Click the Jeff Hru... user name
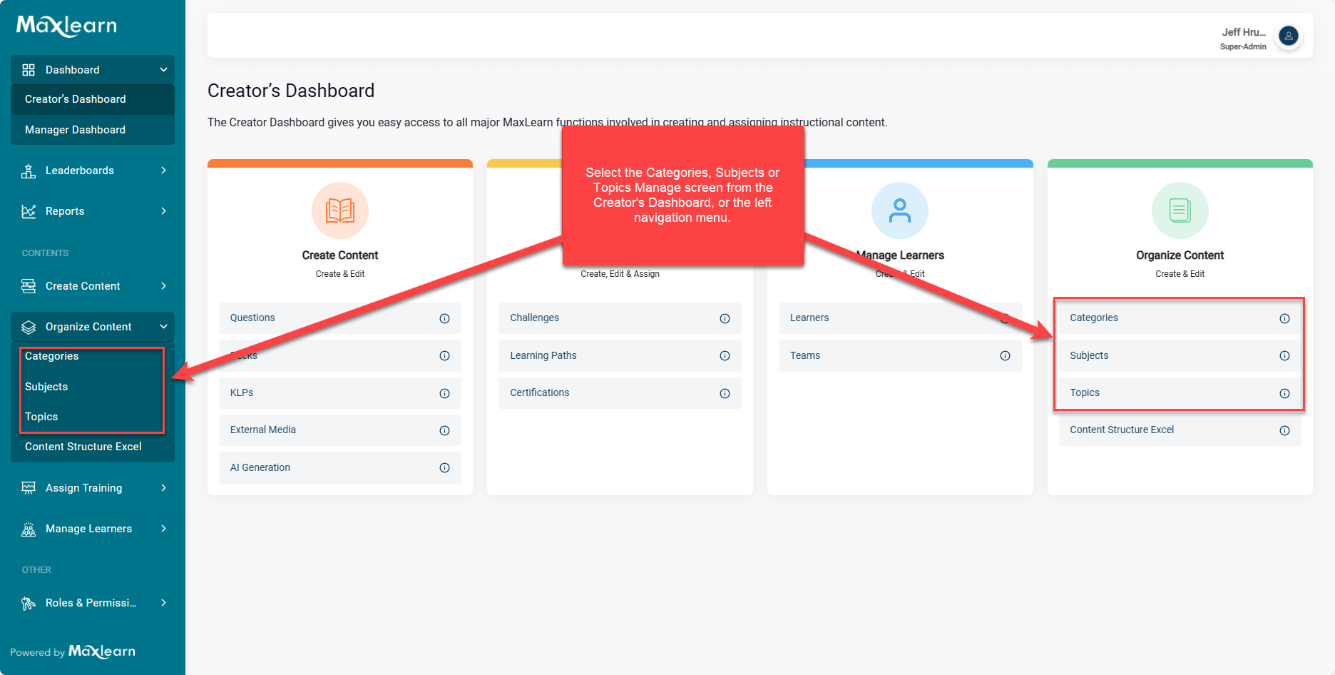Viewport: 1335px width, 675px height. (1244, 32)
